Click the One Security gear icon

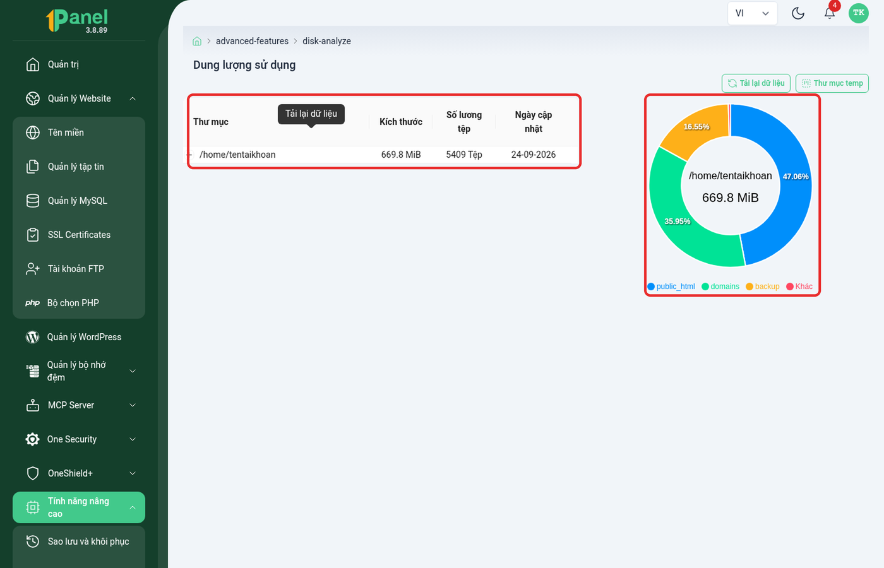click(32, 439)
